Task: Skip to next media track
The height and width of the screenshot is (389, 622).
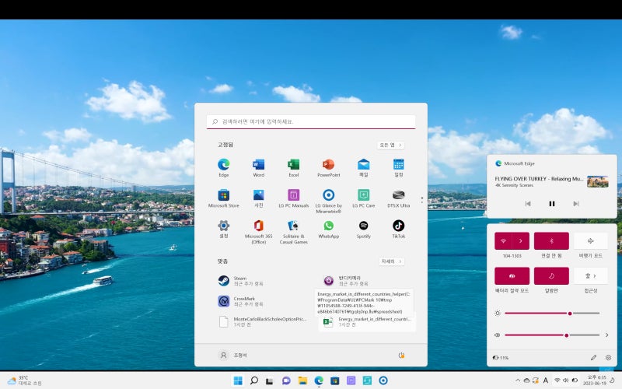Action: tap(575, 204)
